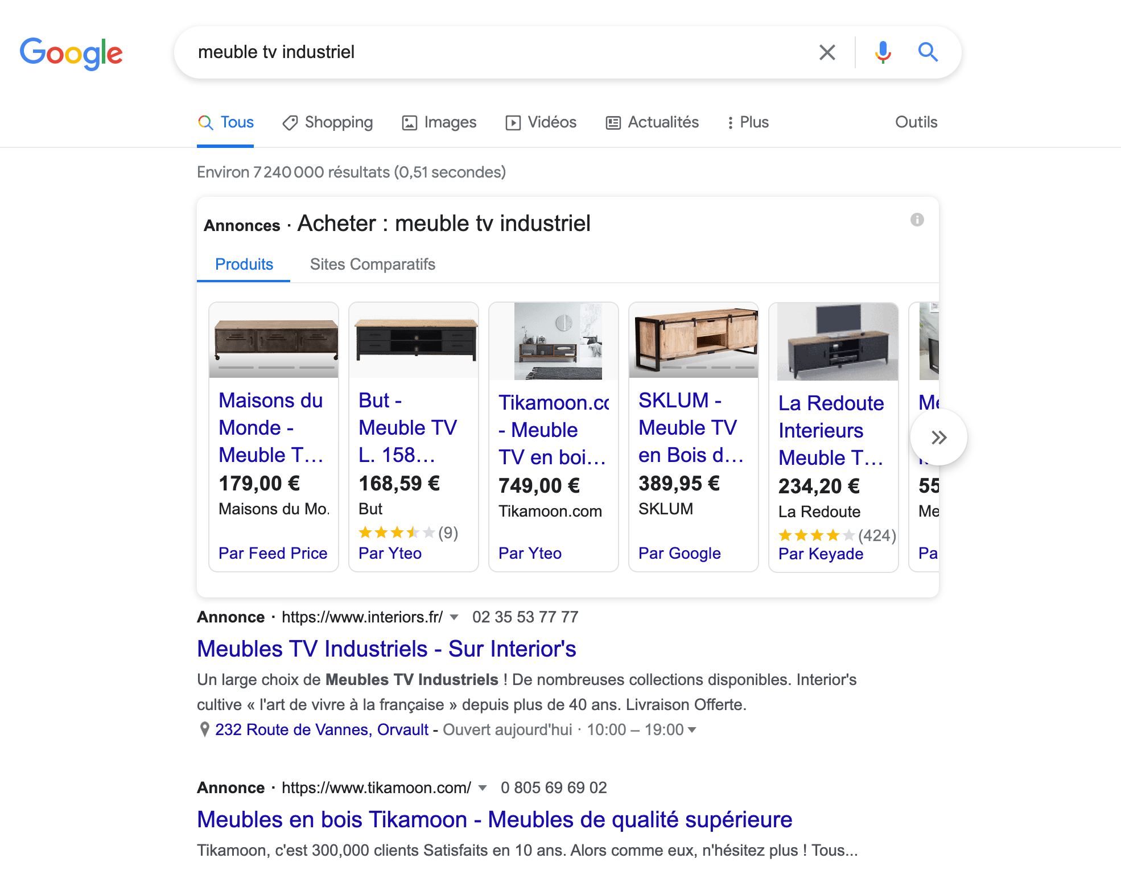Viewport: 1121px width, 891px height.
Task: Open La Redoute Interieurs Meuble T… link
Action: tap(831, 431)
